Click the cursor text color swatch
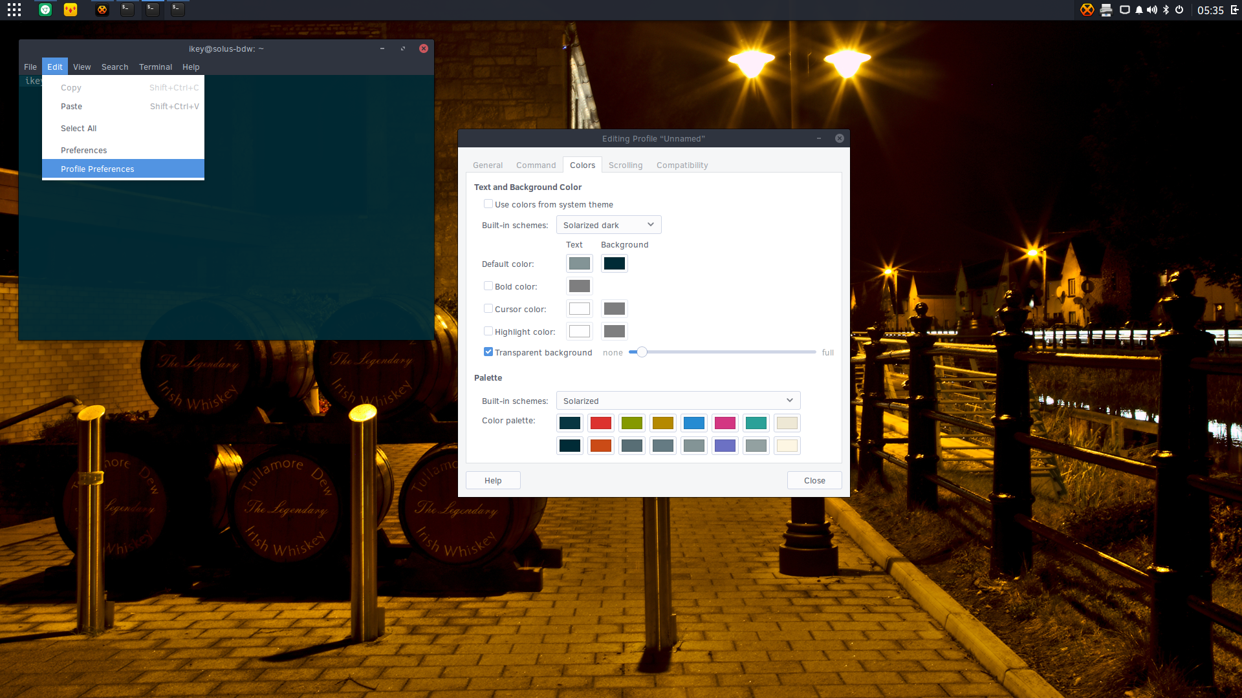 click(580, 309)
